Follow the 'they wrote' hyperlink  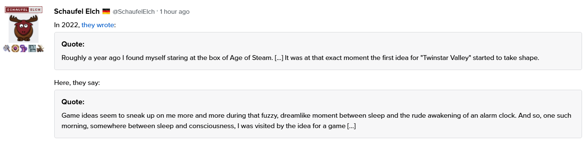pos(98,25)
